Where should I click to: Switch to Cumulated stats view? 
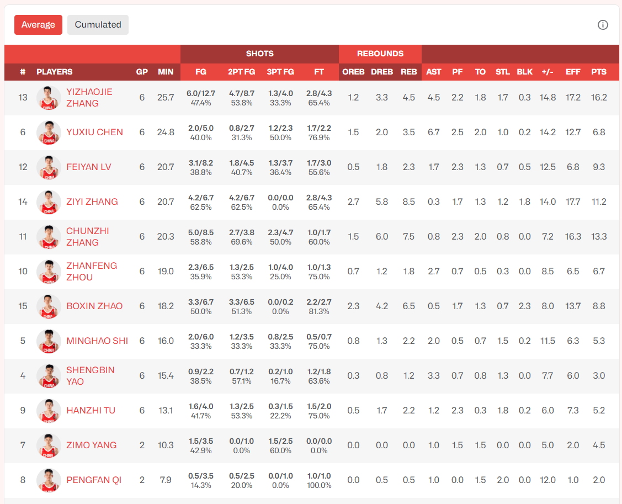point(98,25)
